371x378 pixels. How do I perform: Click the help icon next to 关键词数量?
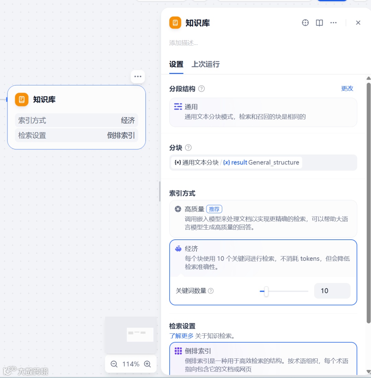211,291
